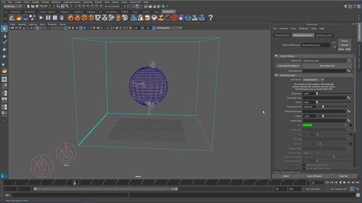Click the Smoke map checker button
This screenshot has width=362, height=203.
[348, 121]
